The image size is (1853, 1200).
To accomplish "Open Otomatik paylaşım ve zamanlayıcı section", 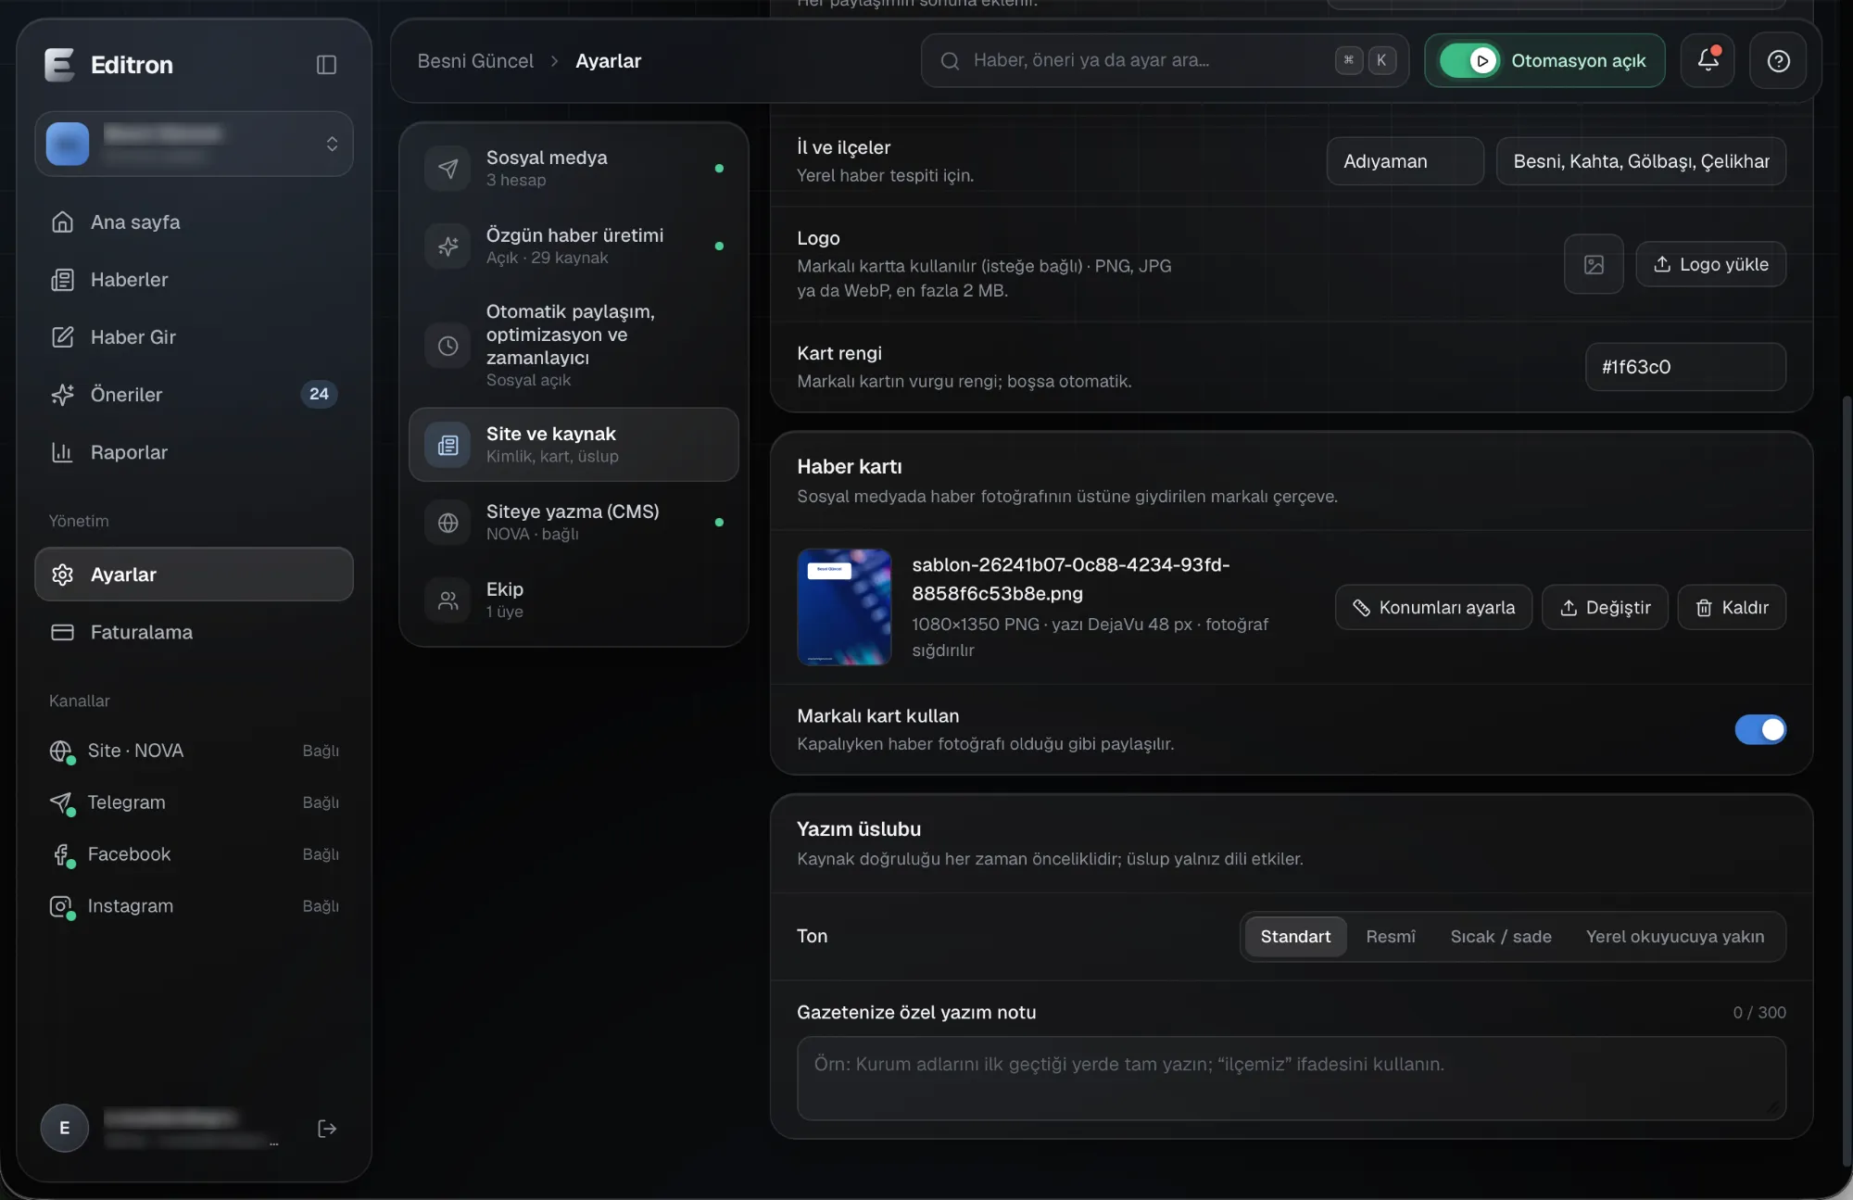I will pos(574,345).
